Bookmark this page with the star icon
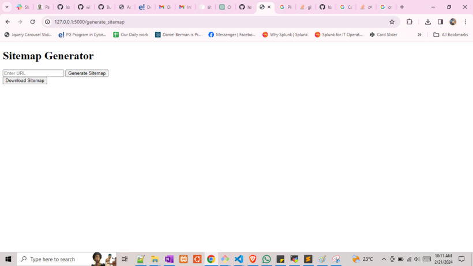 point(392,22)
